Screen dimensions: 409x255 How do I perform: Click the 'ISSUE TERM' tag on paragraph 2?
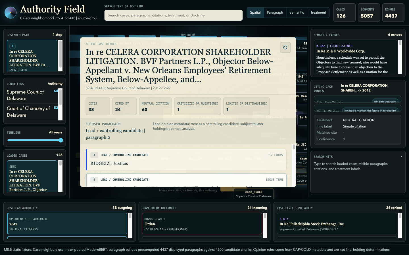click(274, 180)
